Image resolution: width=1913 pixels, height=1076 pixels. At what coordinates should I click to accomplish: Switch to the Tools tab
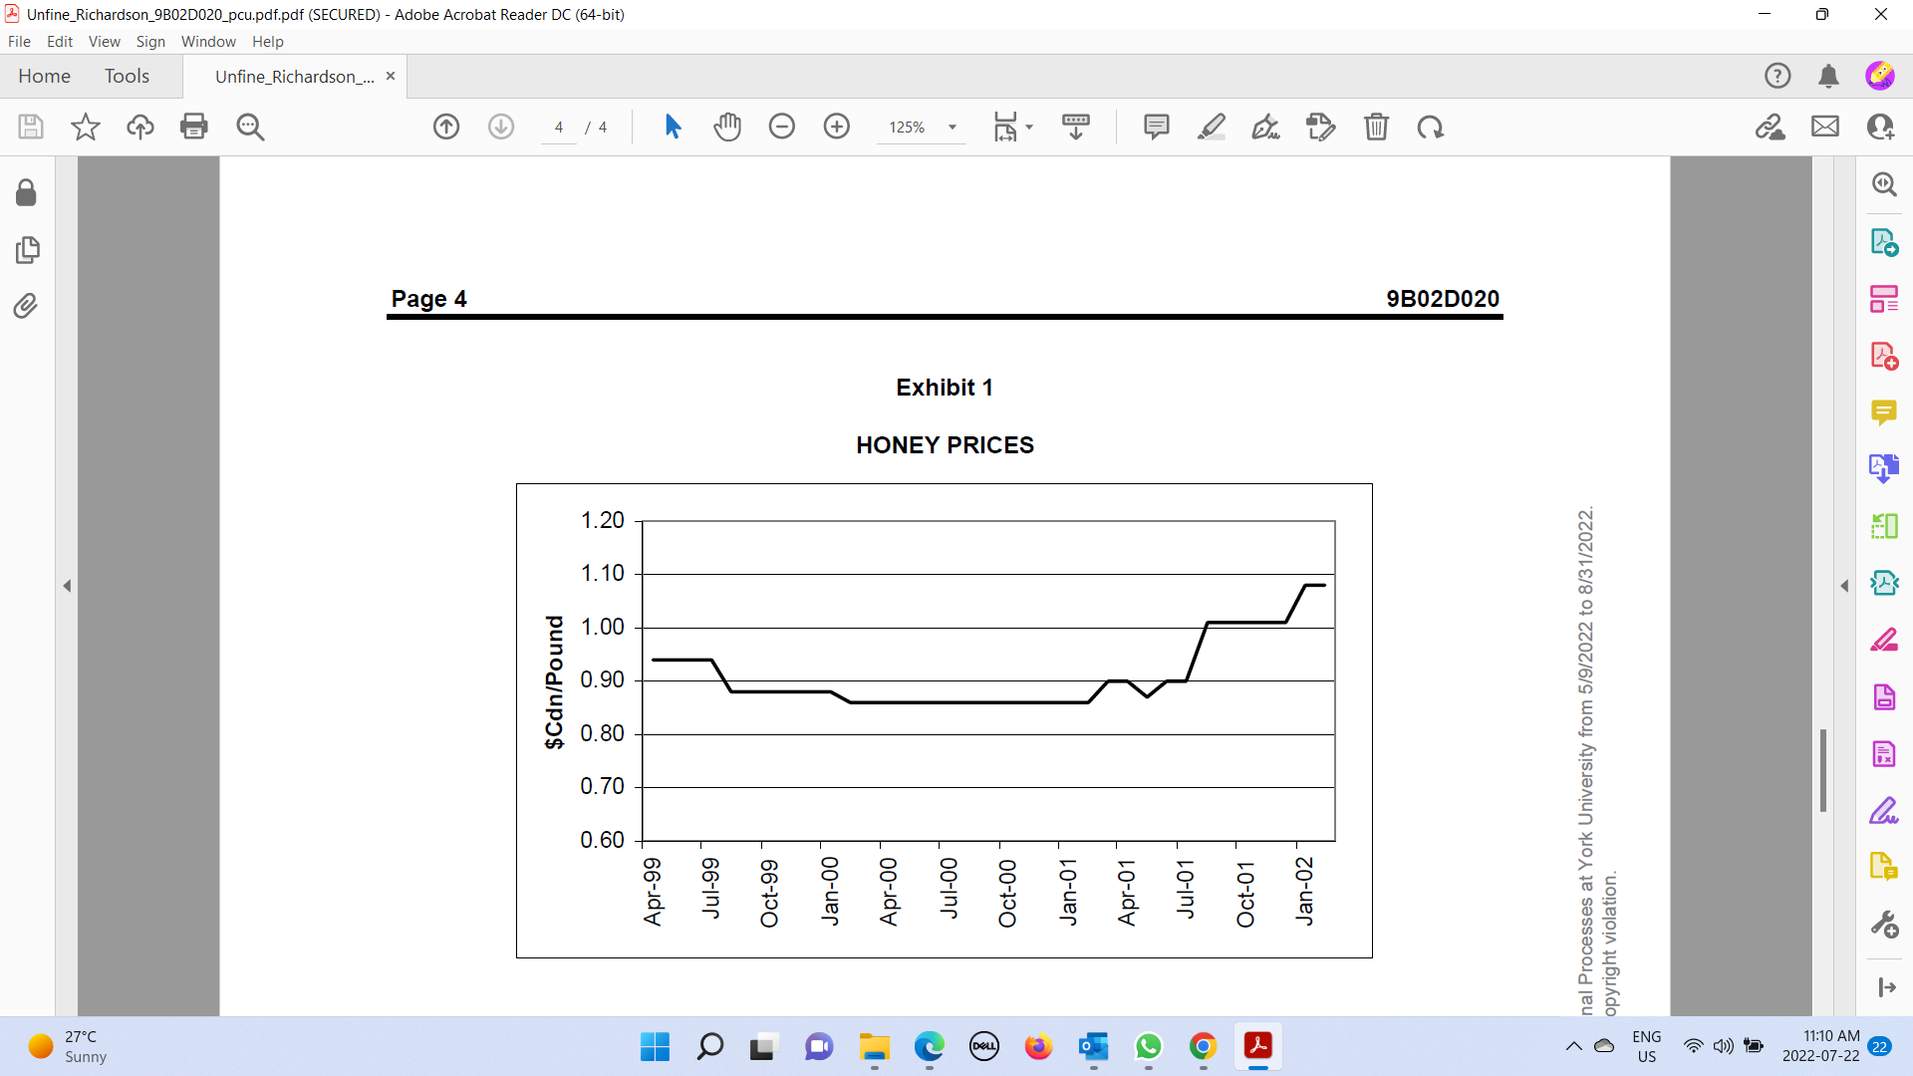(x=127, y=76)
